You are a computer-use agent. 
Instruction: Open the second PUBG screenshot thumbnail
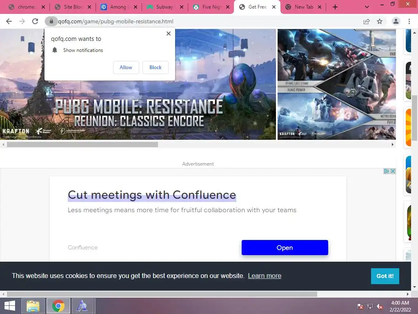[x=337, y=84]
